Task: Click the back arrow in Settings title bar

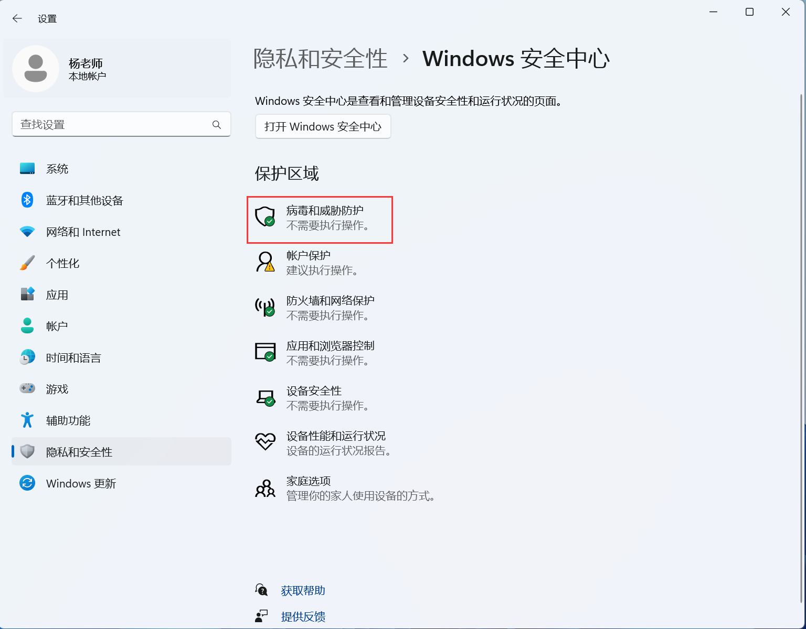Action: pos(17,18)
